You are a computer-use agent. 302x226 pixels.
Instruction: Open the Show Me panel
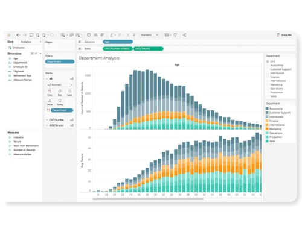click(x=284, y=35)
